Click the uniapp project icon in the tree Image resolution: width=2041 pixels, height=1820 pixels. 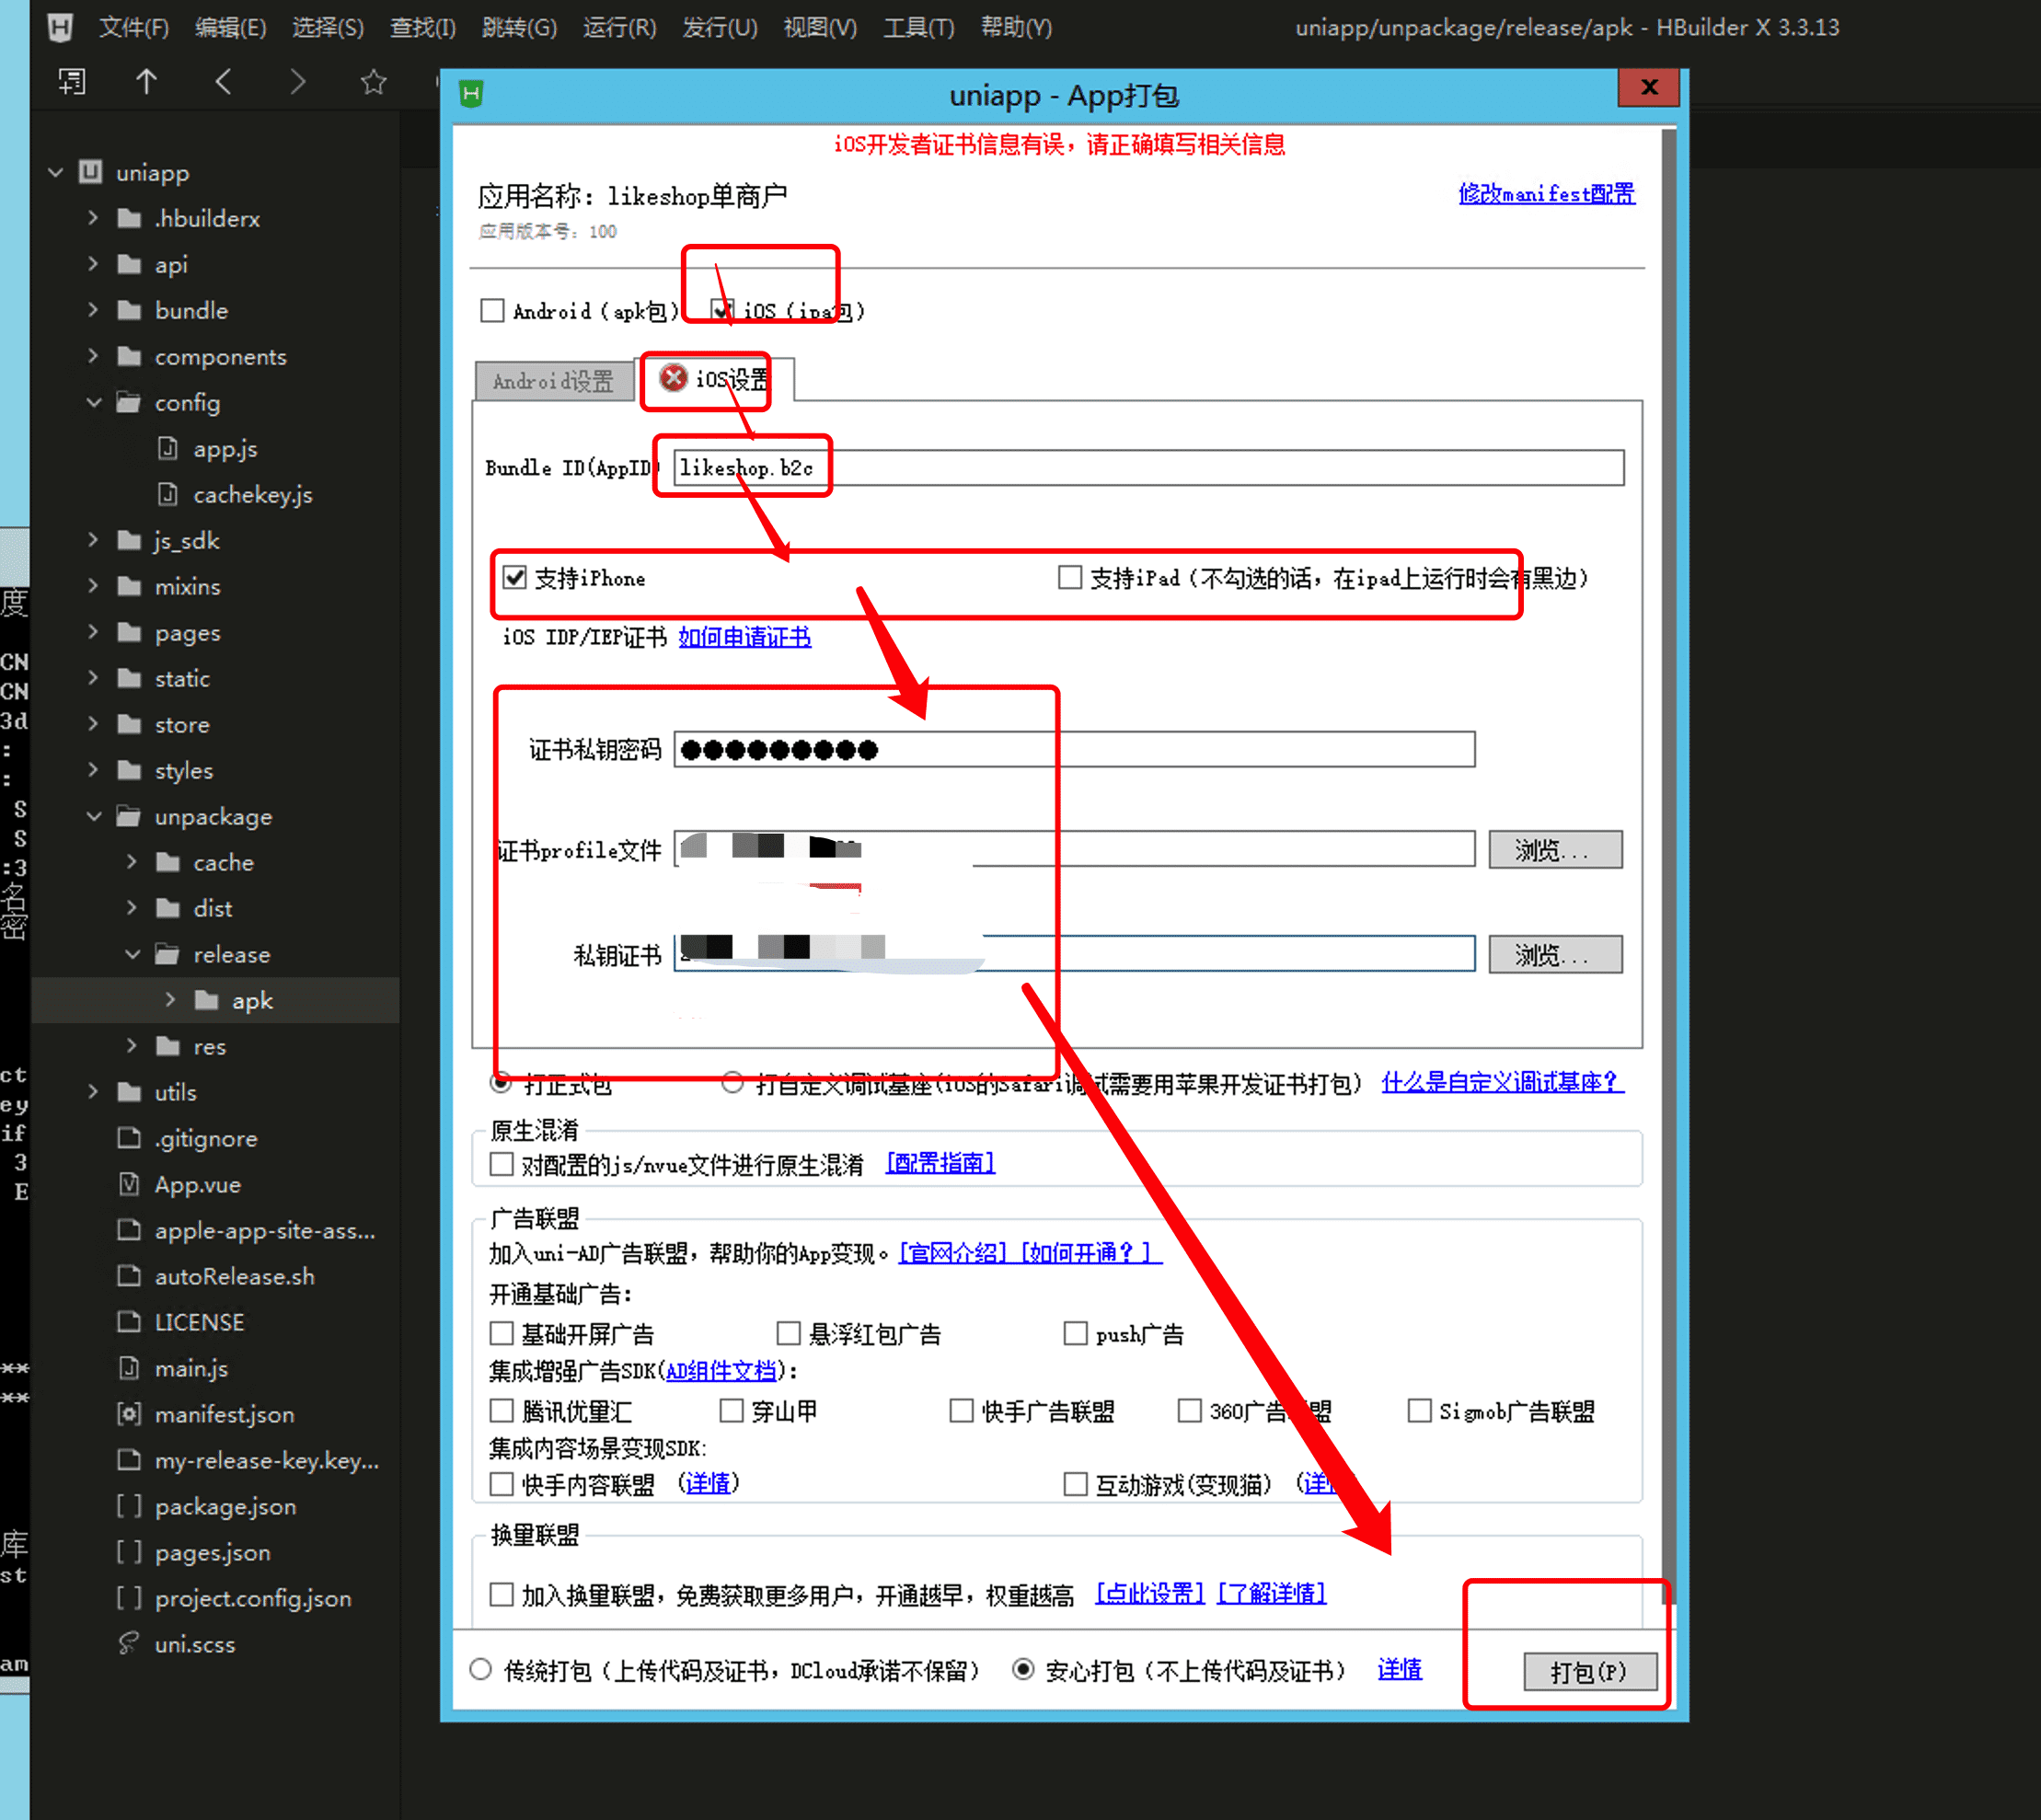point(91,172)
